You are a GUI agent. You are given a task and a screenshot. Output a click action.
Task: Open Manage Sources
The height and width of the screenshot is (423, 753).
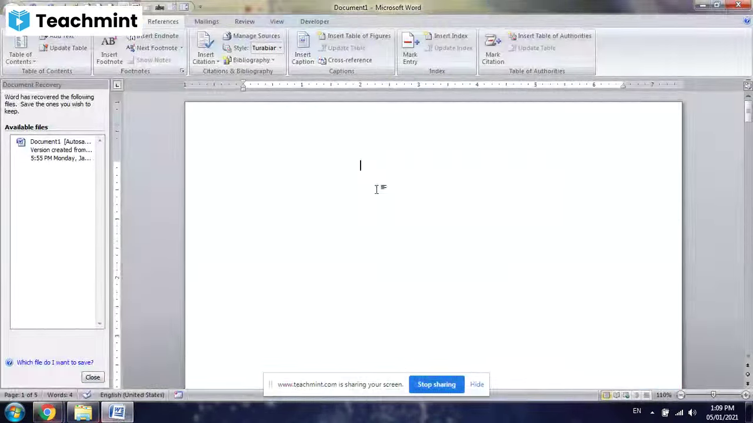pyautogui.click(x=256, y=36)
